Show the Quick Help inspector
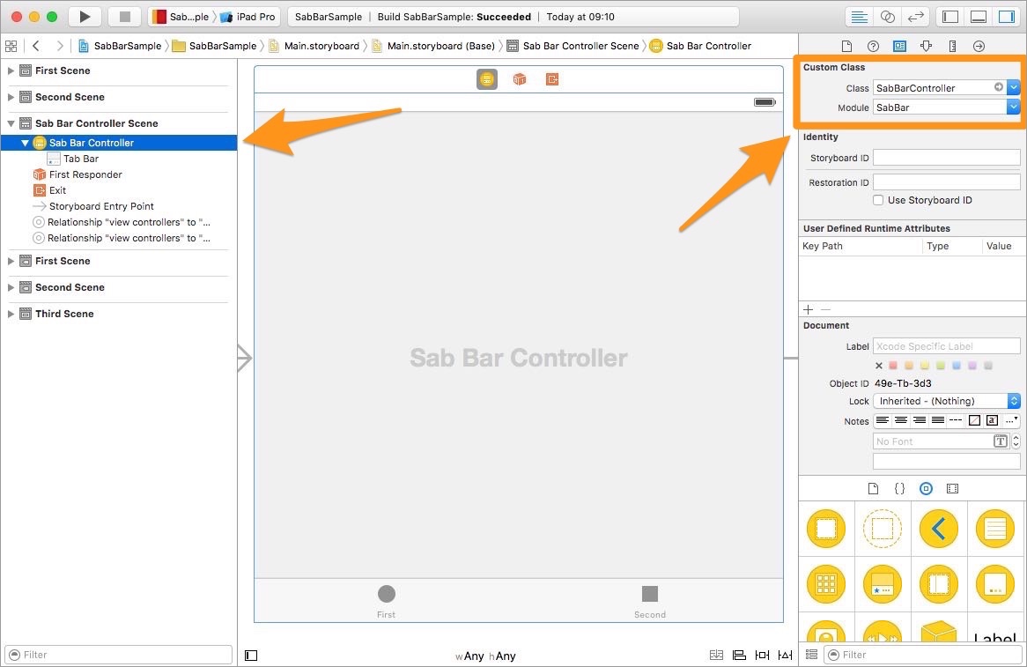This screenshot has width=1027, height=667. [x=873, y=46]
